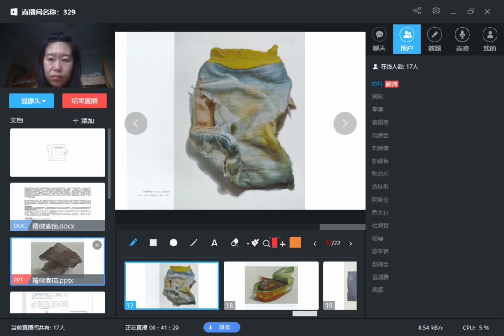Open settings via the gear icon
504x336 pixels.
point(436,11)
